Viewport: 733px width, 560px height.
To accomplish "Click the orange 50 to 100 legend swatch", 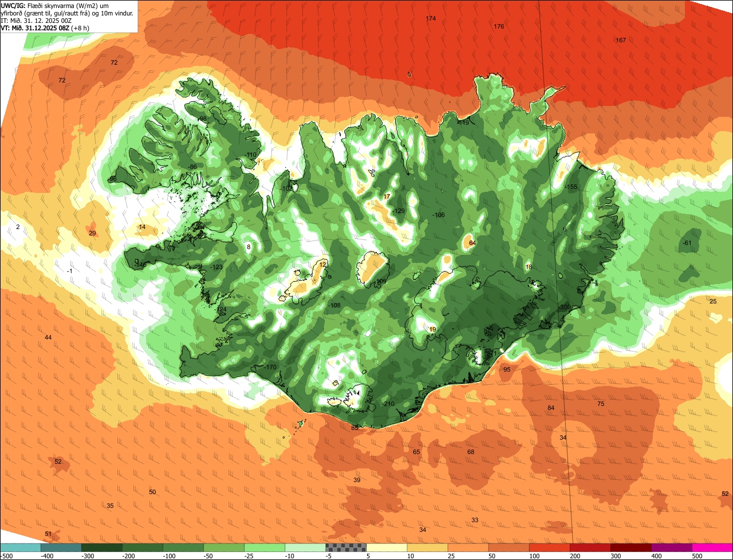I will pyautogui.click(x=508, y=547).
